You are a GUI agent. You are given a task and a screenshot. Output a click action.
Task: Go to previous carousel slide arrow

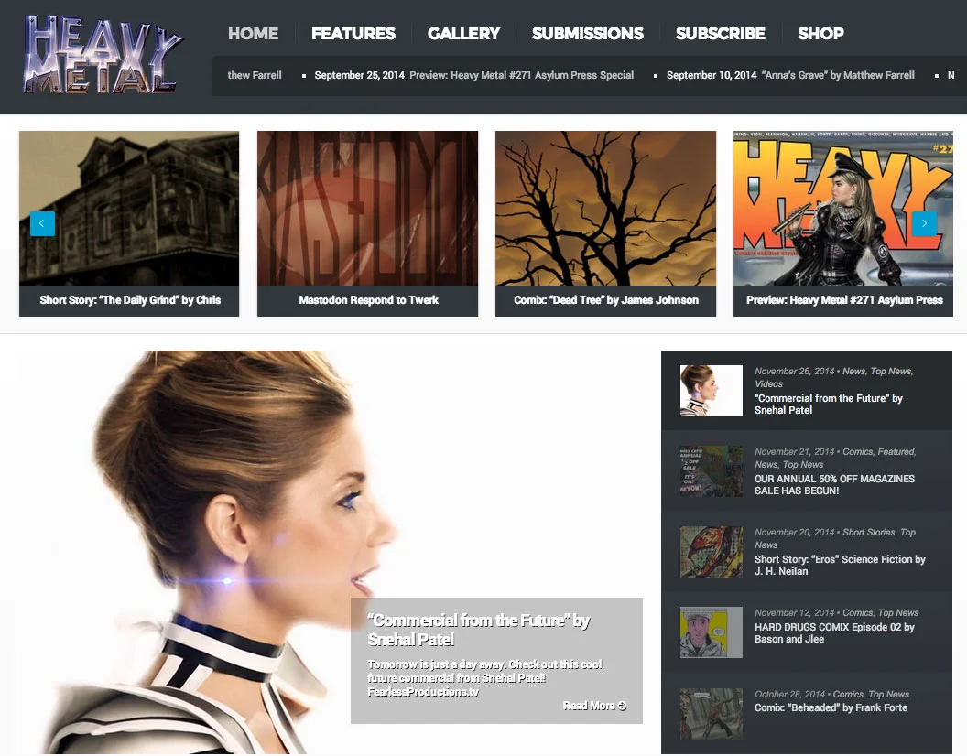click(x=42, y=224)
